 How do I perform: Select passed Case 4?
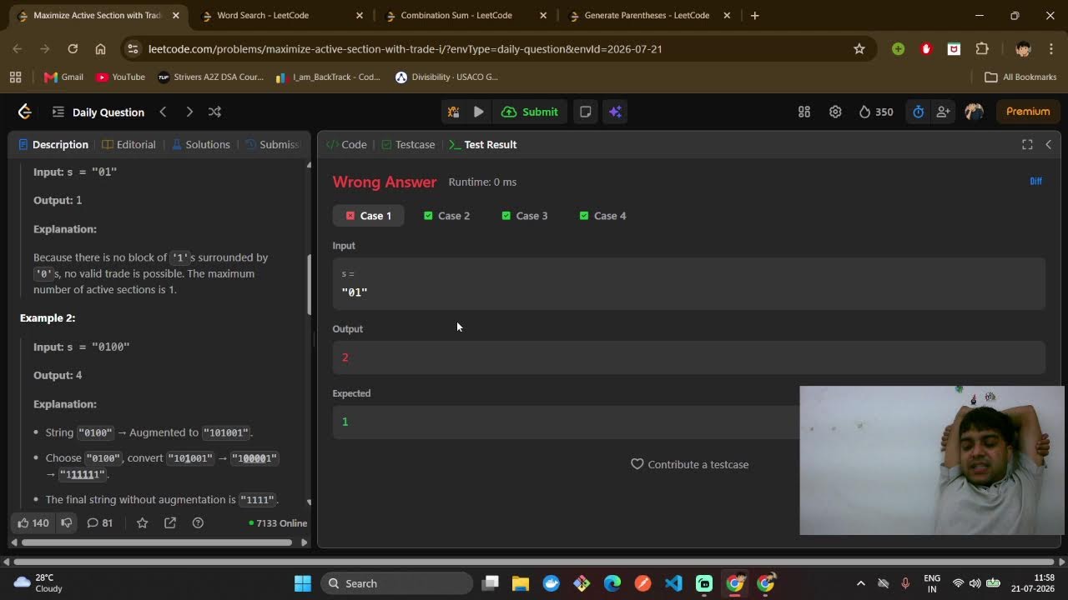[602, 216]
